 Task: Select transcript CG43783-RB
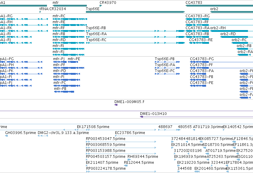point(197,37)
